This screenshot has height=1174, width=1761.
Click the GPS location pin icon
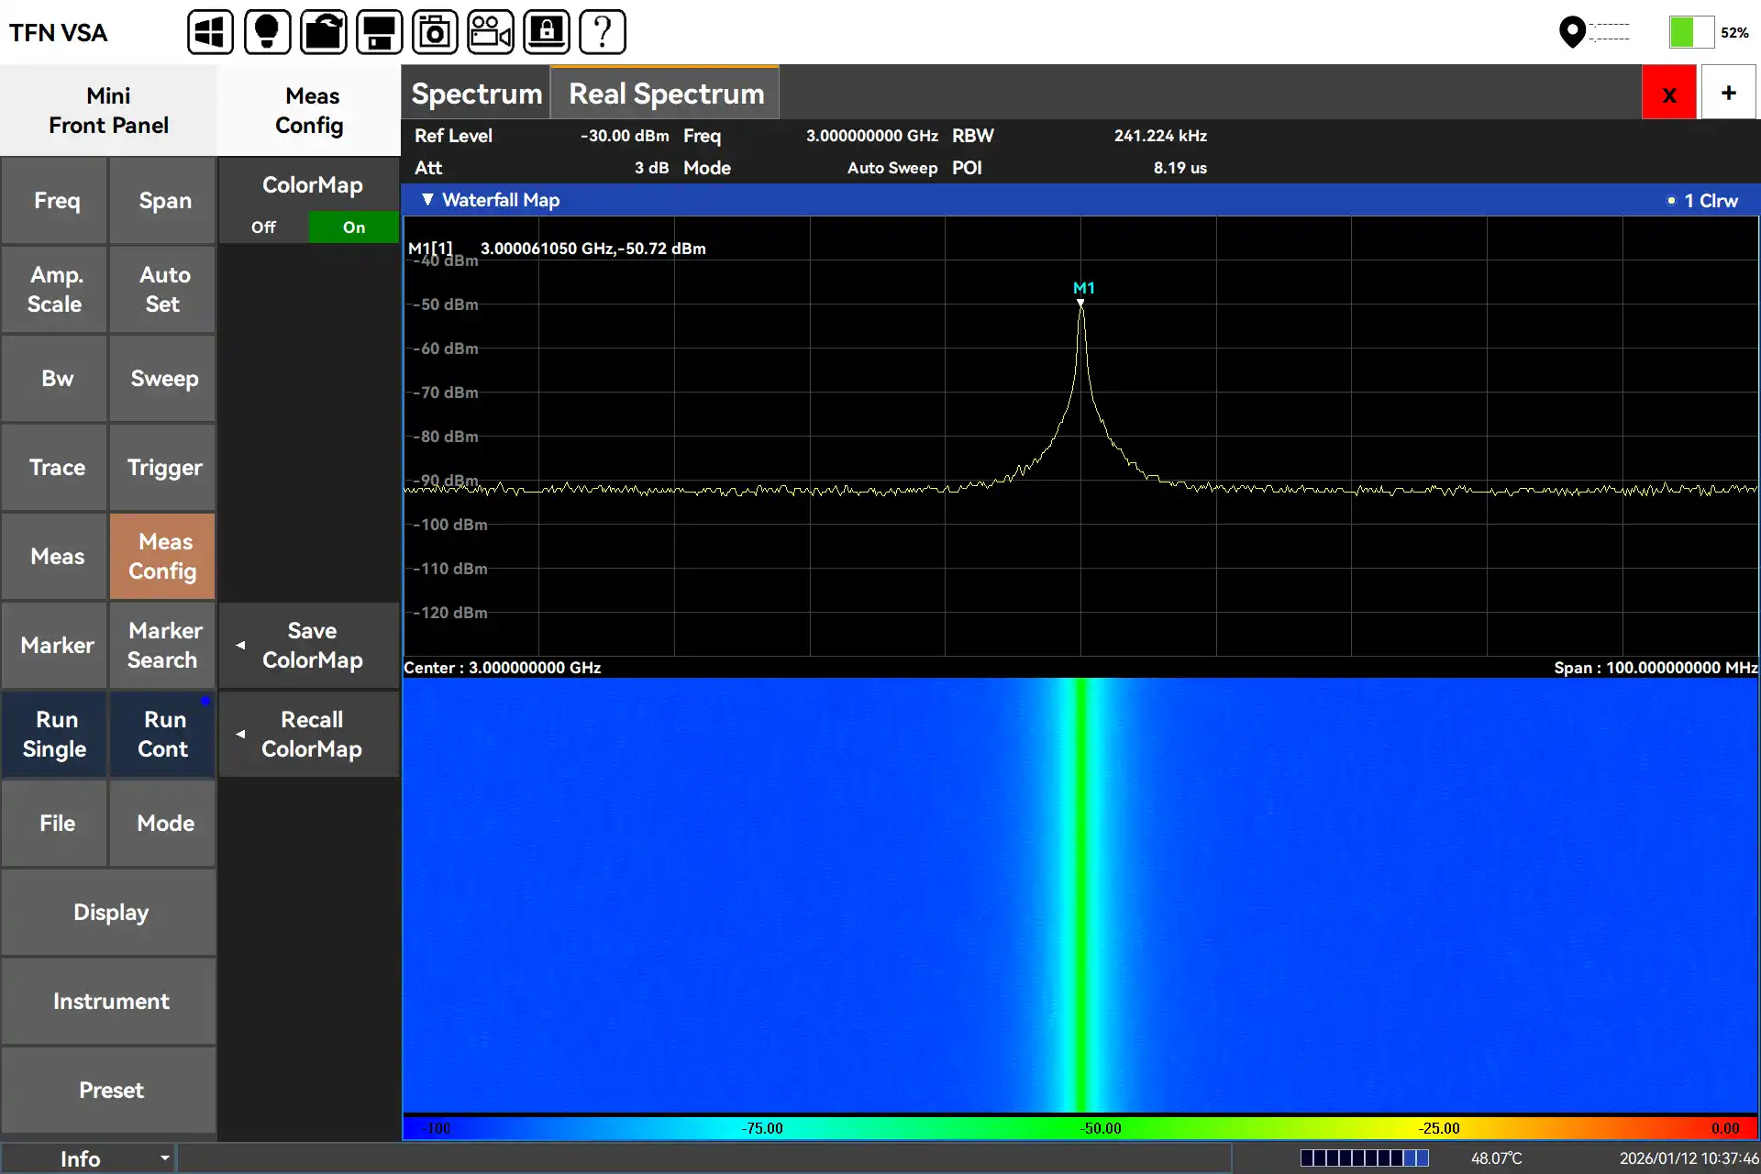click(x=1572, y=32)
